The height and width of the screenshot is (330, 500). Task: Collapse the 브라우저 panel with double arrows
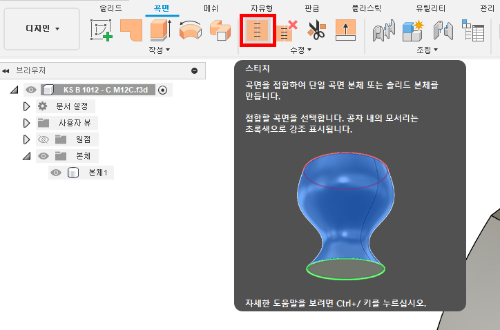point(6,71)
